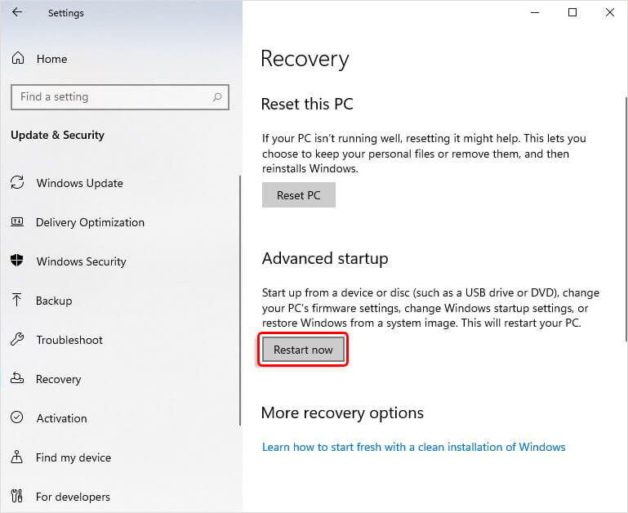Image resolution: width=628 pixels, height=513 pixels.
Task: Click the Reset this PC heading
Action: pyautogui.click(x=307, y=105)
